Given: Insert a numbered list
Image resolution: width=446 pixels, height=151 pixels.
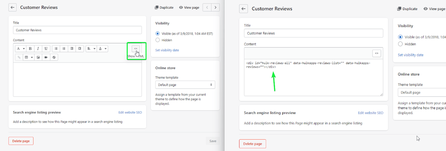Looking at the screenshot, I should click(x=64, y=49).
